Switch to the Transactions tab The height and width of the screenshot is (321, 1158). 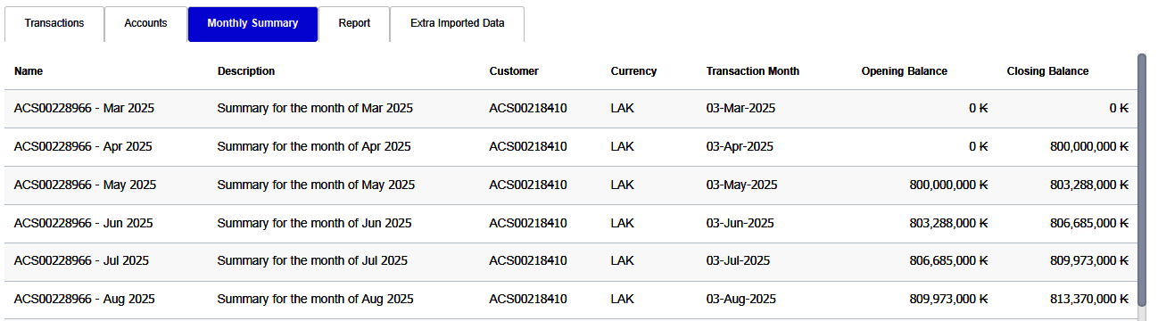54,24
